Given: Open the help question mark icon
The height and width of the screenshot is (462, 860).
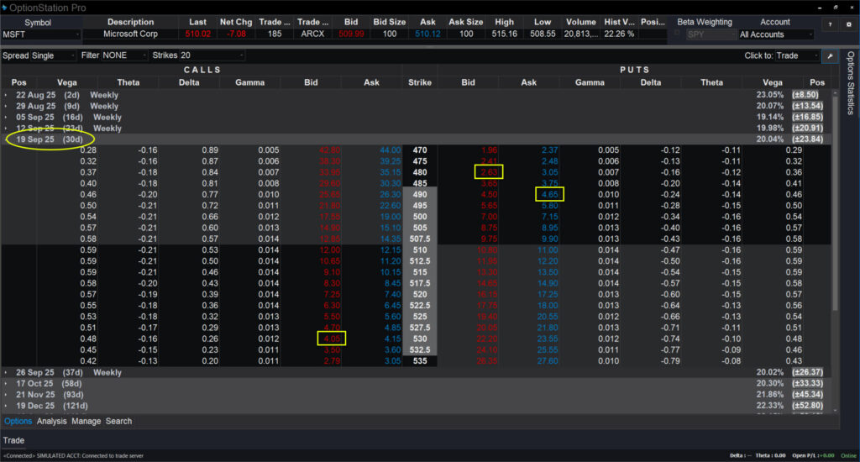Looking at the screenshot, I should (830, 25).
